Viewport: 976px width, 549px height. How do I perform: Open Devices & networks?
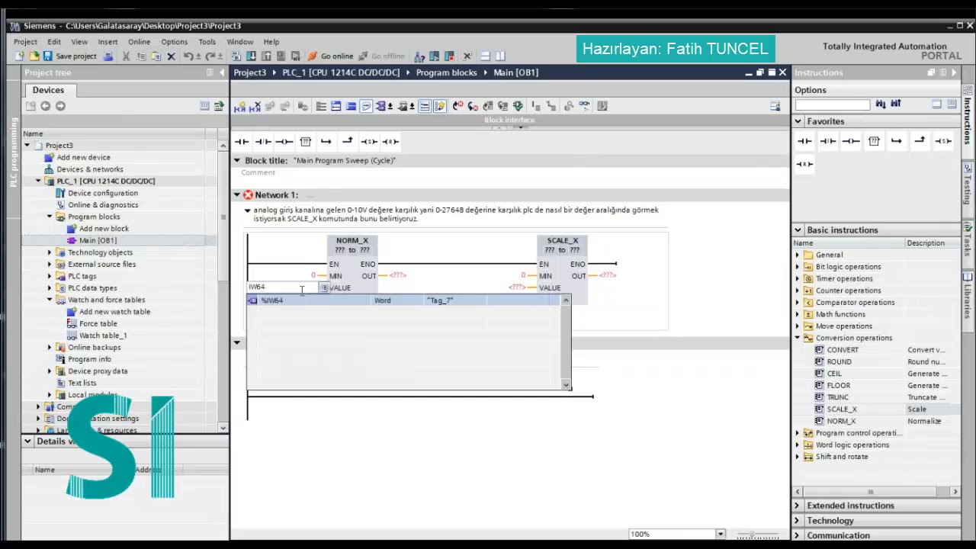click(89, 169)
